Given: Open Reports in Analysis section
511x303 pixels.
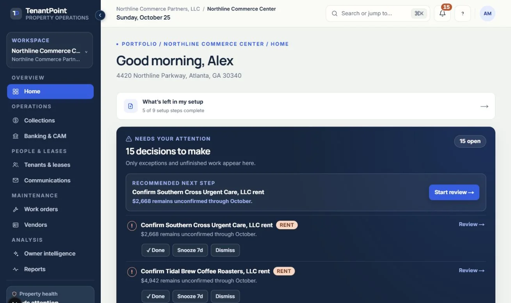Looking at the screenshot, I should 50,269.
